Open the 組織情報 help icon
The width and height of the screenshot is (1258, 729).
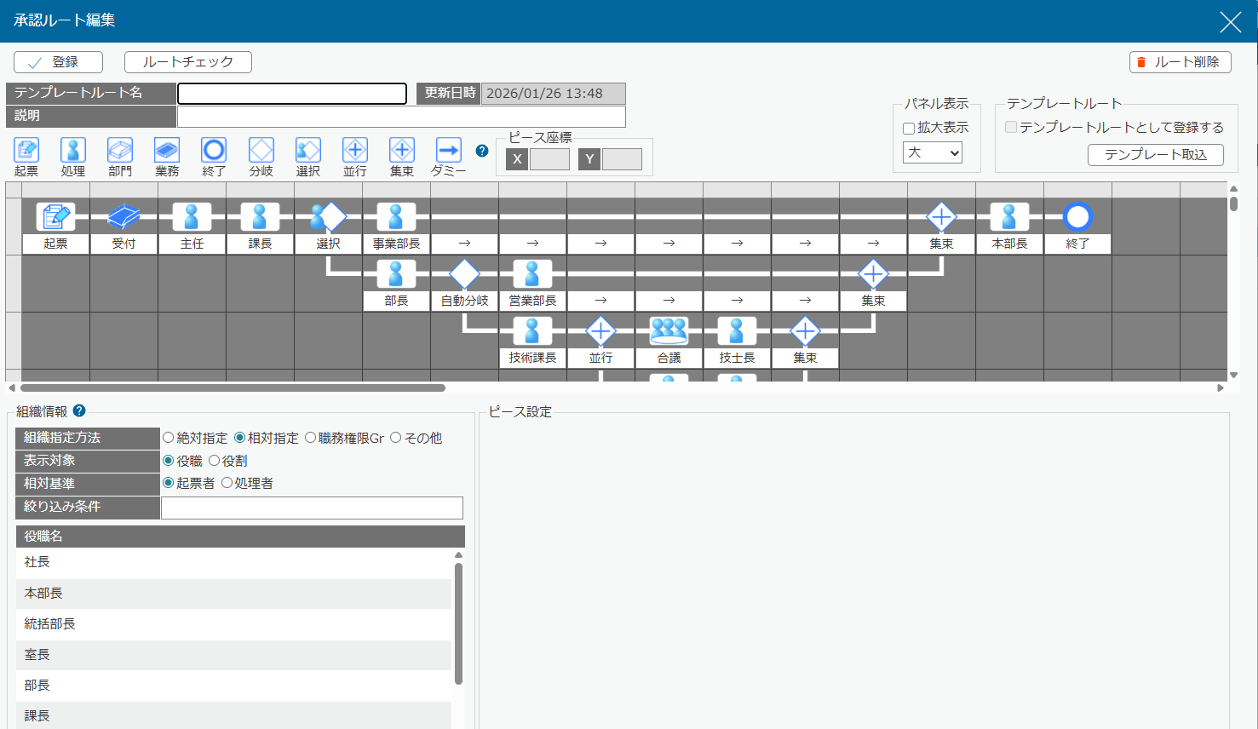pyautogui.click(x=78, y=410)
